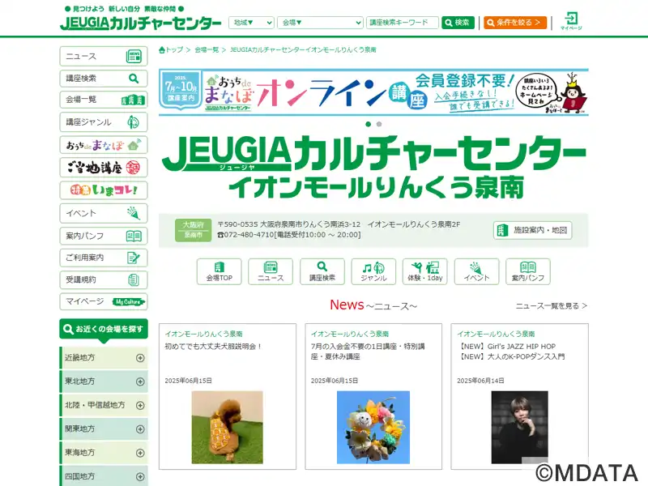This screenshot has height=486, width=648.
Task: Click the dog in clothes thumbnail
Action: coord(228,428)
